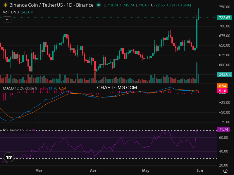Click the 40.00 RSI axis label
The image size is (234, 175).
pyautogui.click(x=223, y=151)
